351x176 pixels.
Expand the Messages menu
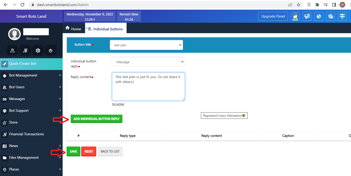(31, 99)
